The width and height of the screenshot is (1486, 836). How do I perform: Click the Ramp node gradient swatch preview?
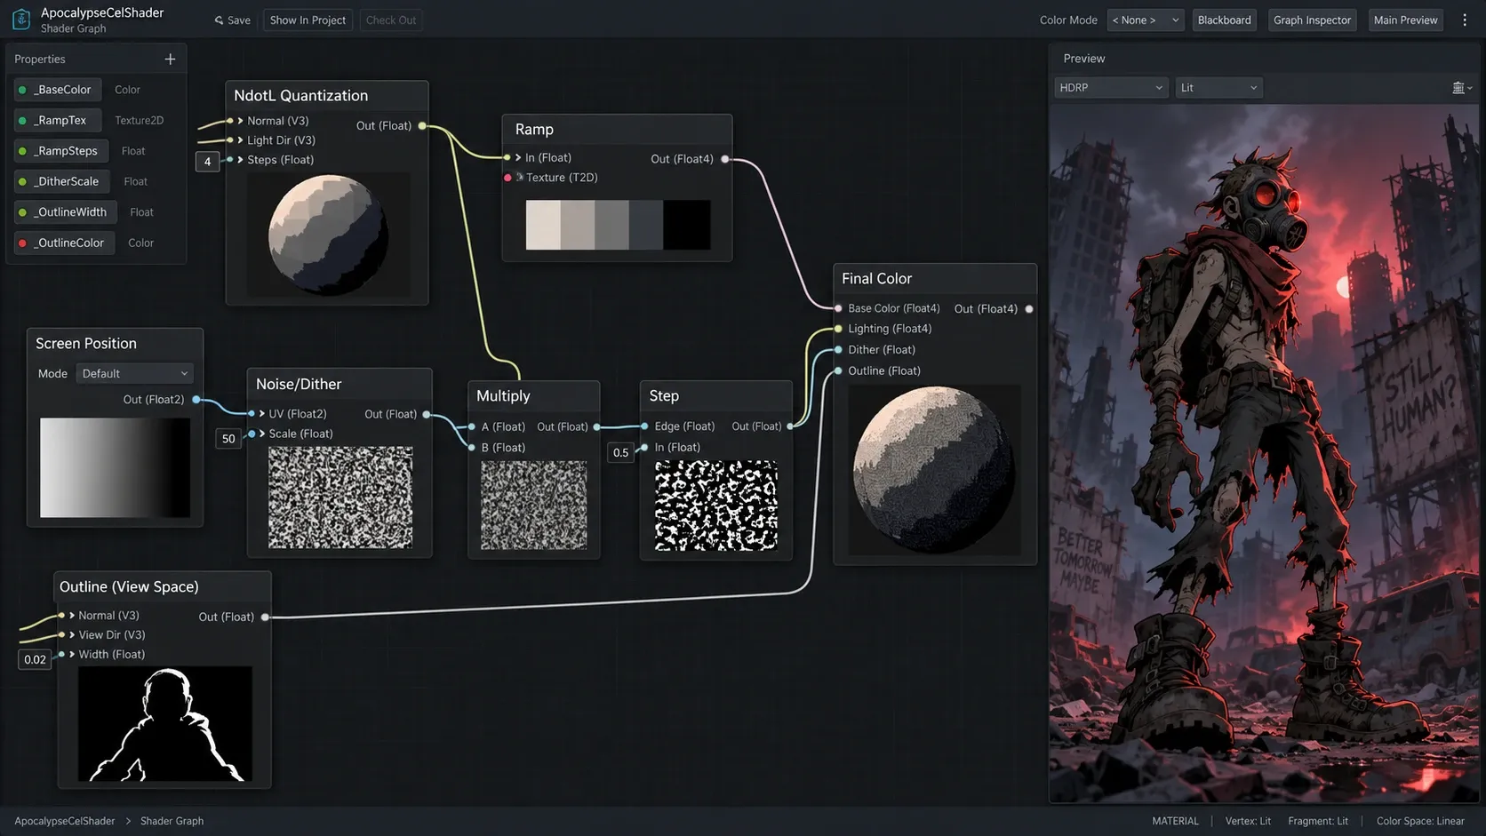click(x=618, y=225)
